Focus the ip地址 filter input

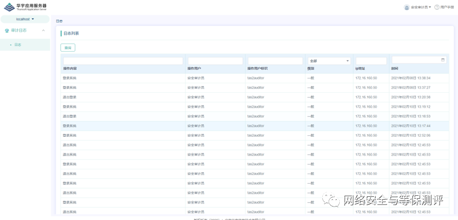(x=371, y=61)
